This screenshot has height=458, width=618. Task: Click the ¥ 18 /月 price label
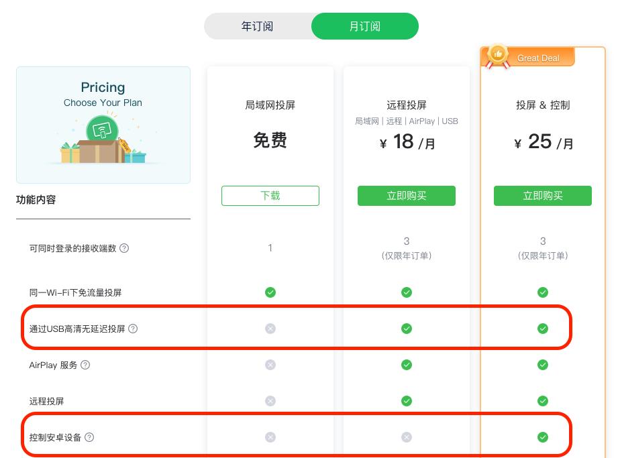[406, 141]
